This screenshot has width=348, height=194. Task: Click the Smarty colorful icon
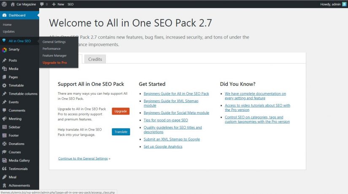[x=4, y=49]
